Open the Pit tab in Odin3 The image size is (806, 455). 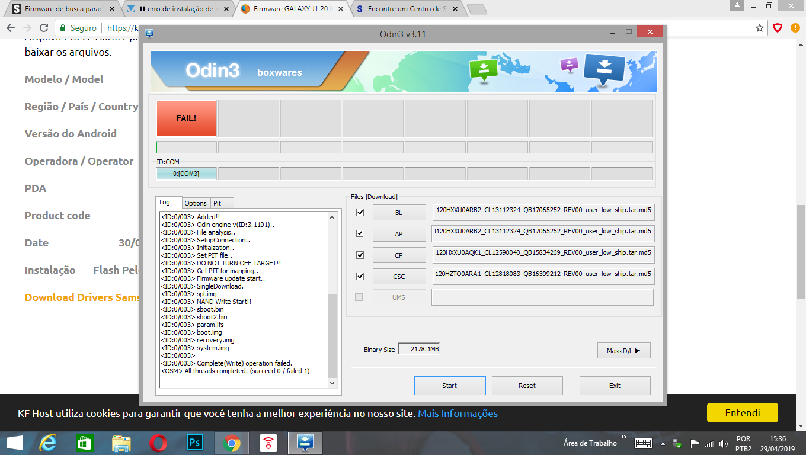click(x=222, y=203)
